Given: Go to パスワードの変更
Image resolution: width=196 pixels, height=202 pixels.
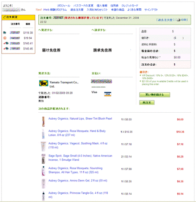Looking at the screenshot, I should [x=83, y=6].
